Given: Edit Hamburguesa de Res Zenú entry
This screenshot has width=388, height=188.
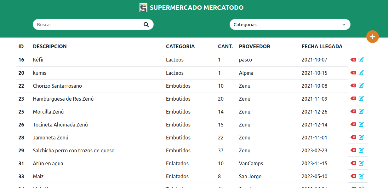Looking at the screenshot, I should click(x=361, y=98).
